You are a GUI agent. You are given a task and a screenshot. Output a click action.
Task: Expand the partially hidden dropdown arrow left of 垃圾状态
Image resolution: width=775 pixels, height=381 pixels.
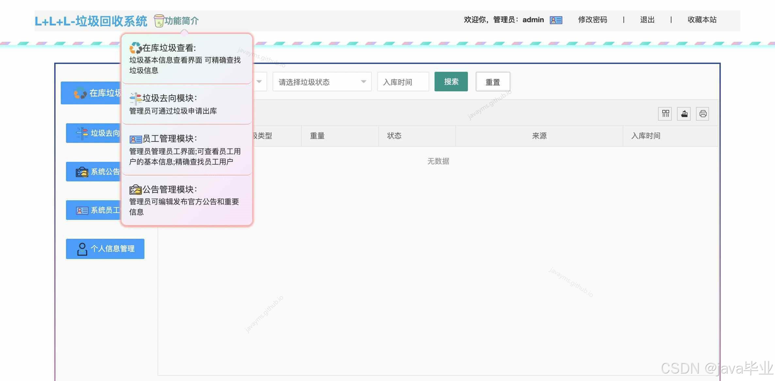(259, 82)
